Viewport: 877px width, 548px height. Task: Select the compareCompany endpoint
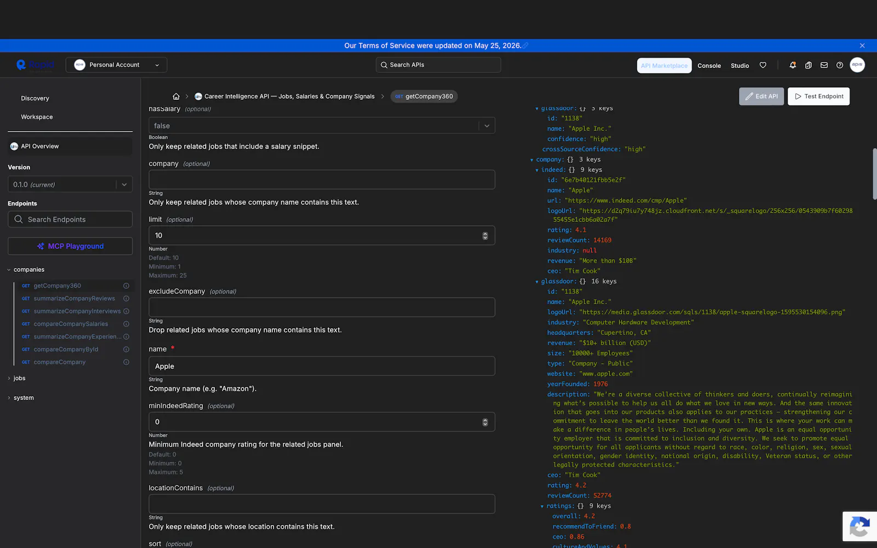point(59,362)
